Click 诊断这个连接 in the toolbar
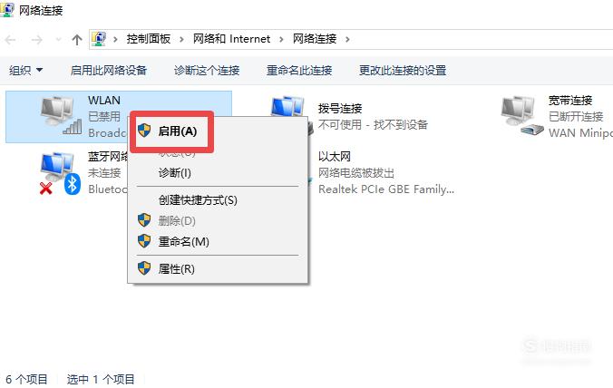Image resolution: width=613 pixels, height=388 pixels. click(207, 71)
